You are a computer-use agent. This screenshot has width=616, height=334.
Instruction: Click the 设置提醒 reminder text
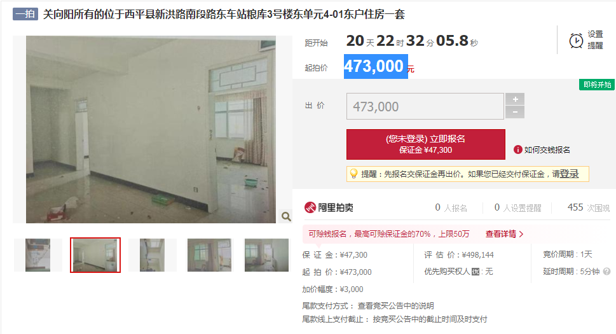click(x=595, y=40)
